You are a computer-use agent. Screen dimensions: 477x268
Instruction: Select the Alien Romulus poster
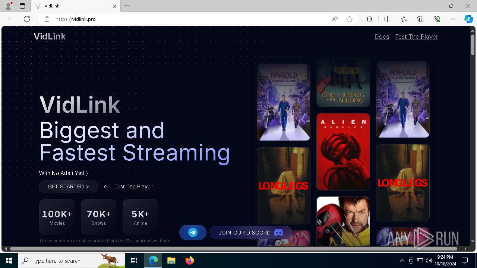[343, 152]
